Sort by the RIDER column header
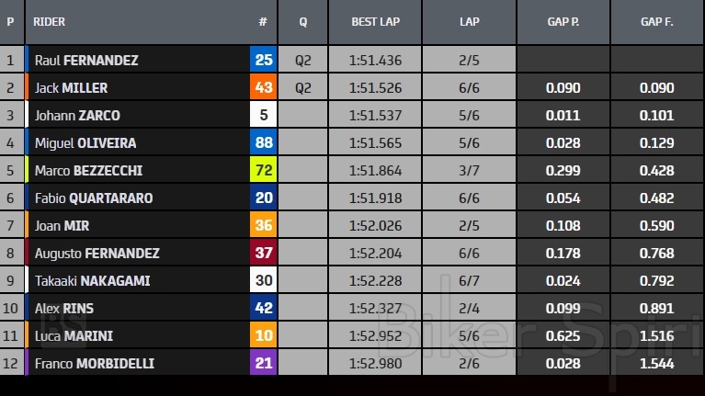 pos(50,22)
